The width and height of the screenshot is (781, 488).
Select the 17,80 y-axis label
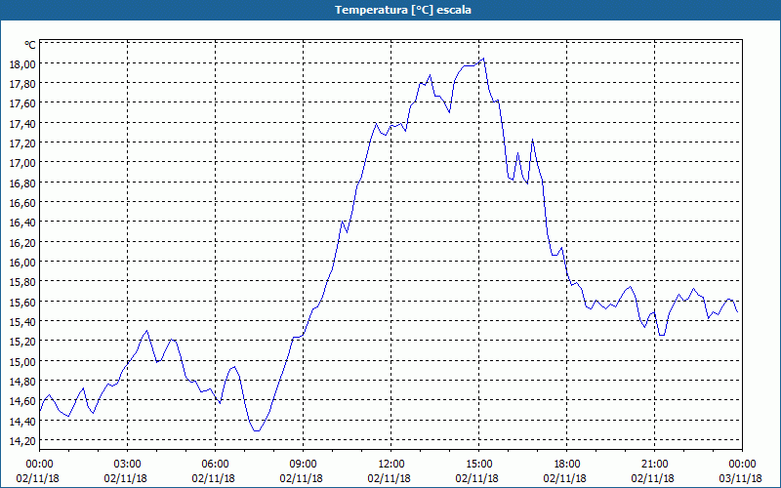point(22,84)
